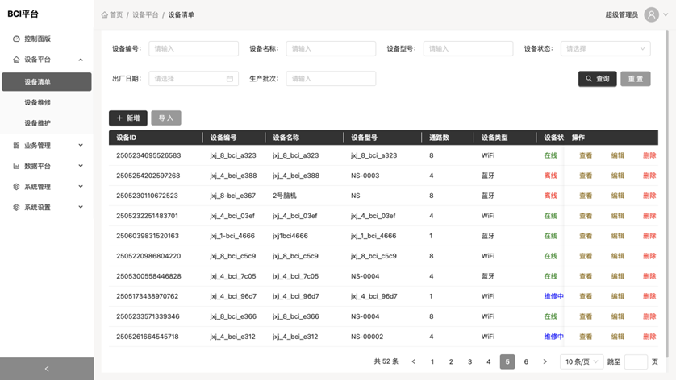The width and height of the screenshot is (676, 380).
Task: Go to page 6 in pagination
Action: coord(526,362)
